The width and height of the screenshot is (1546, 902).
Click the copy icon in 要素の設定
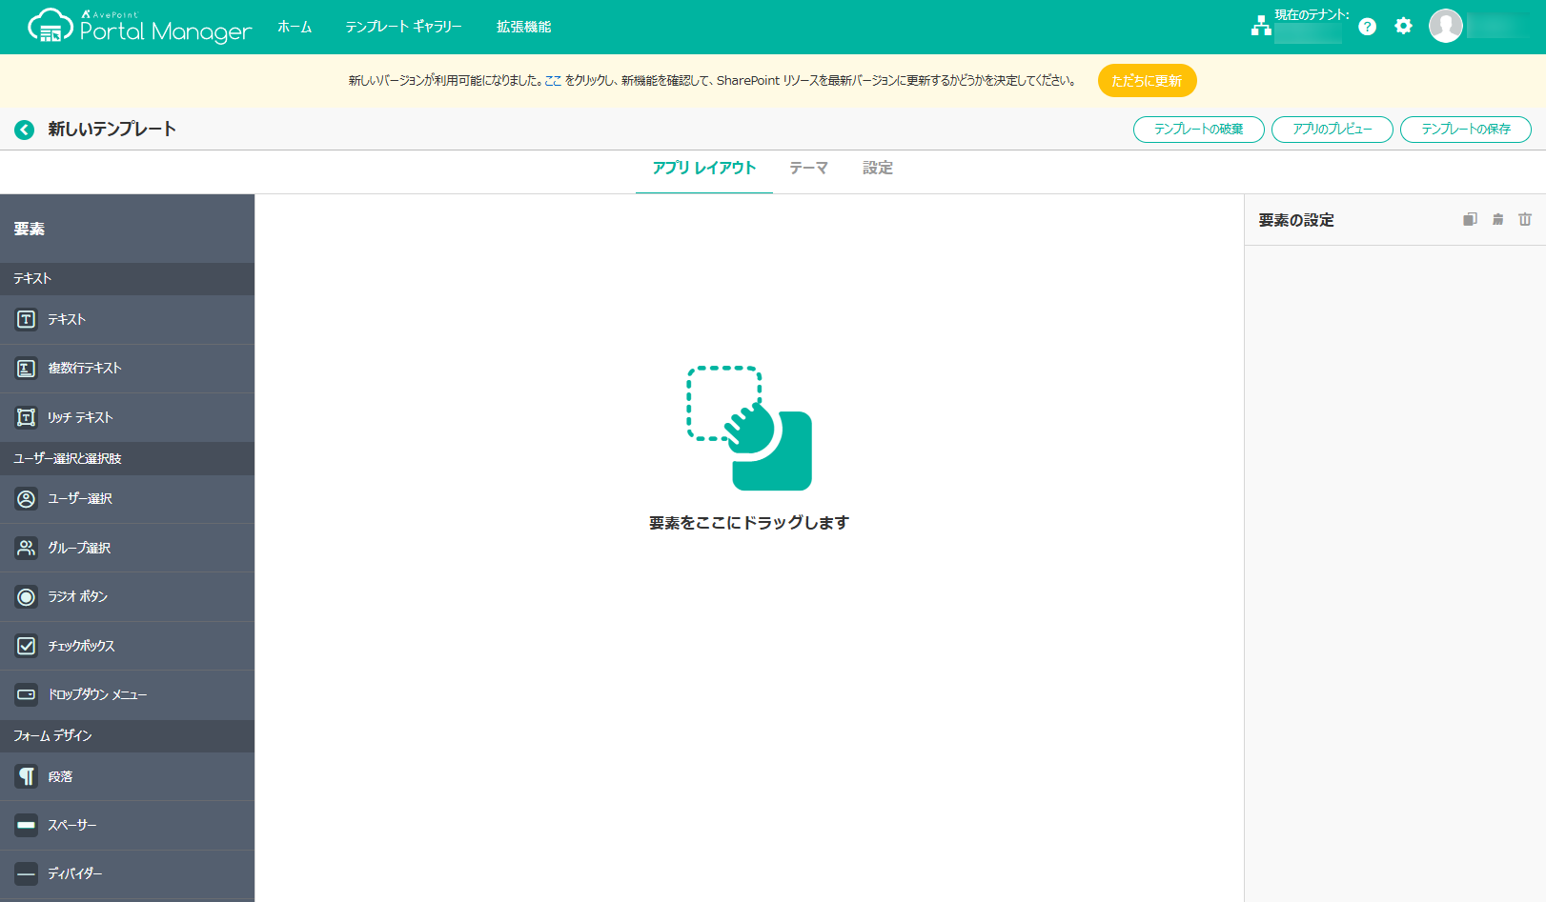coord(1470,219)
